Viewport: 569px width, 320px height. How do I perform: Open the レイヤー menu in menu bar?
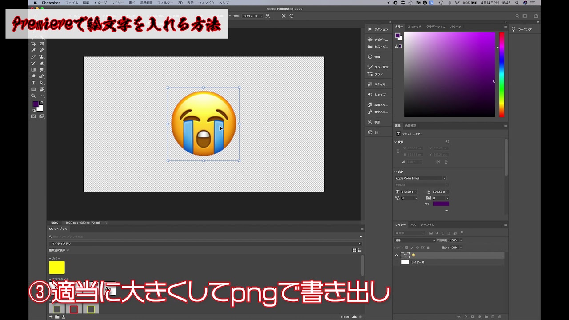click(118, 3)
